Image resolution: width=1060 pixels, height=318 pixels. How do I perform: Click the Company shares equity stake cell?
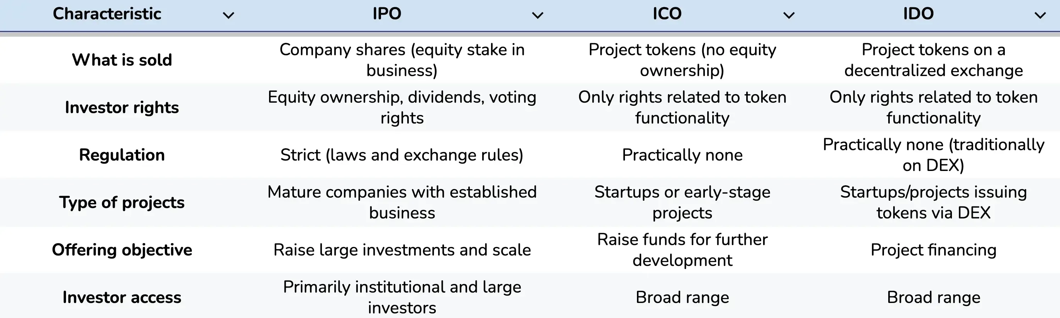(401, 60)
